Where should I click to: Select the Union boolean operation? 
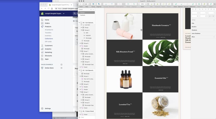(x=175, y=4)
